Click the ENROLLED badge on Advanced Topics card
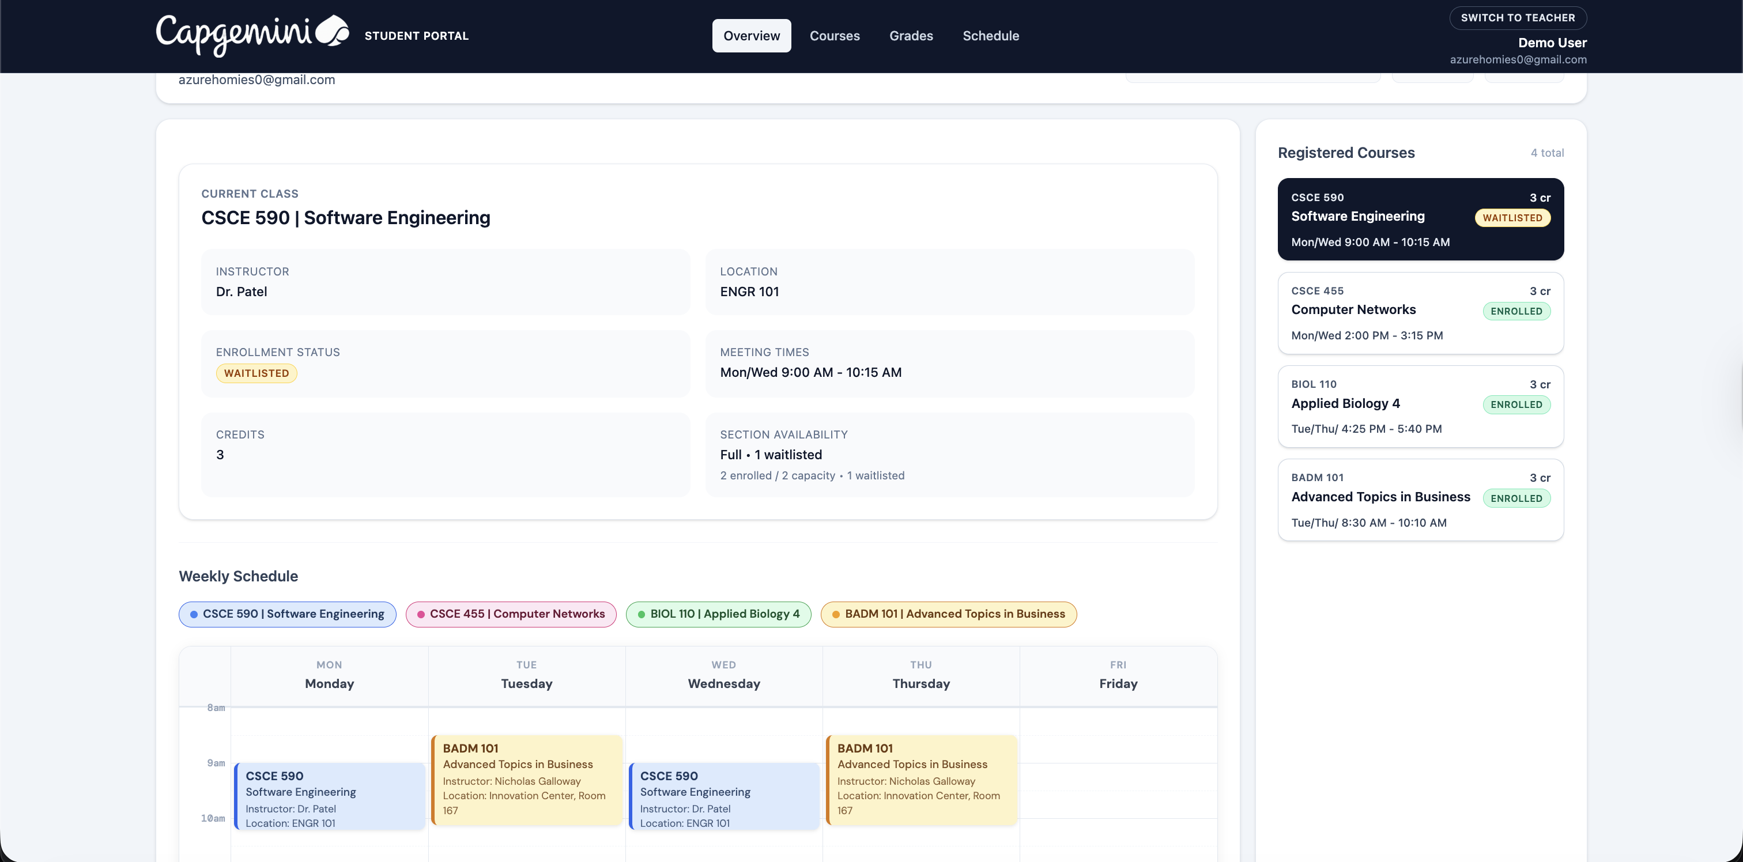This screenshot has height=862, width=1743. pyautogui.click(x=1516, y=498)
